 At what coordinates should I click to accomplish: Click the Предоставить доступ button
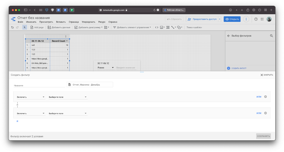tap(202, 19)
